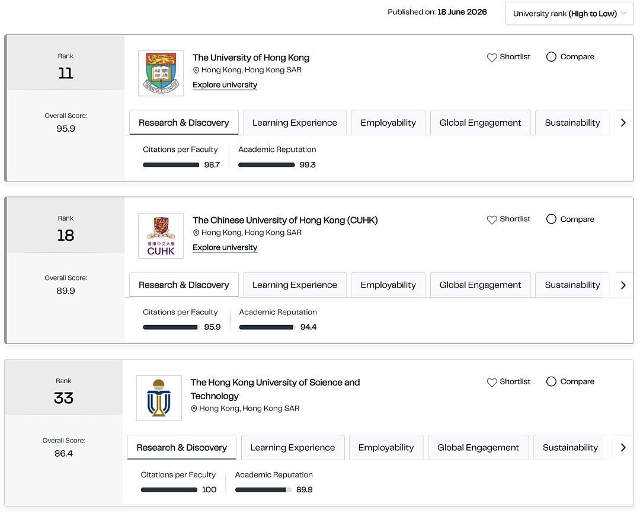Switch to Learning Experience tab for University of Hong Kong
640x516 pixels.
point(295,123)
